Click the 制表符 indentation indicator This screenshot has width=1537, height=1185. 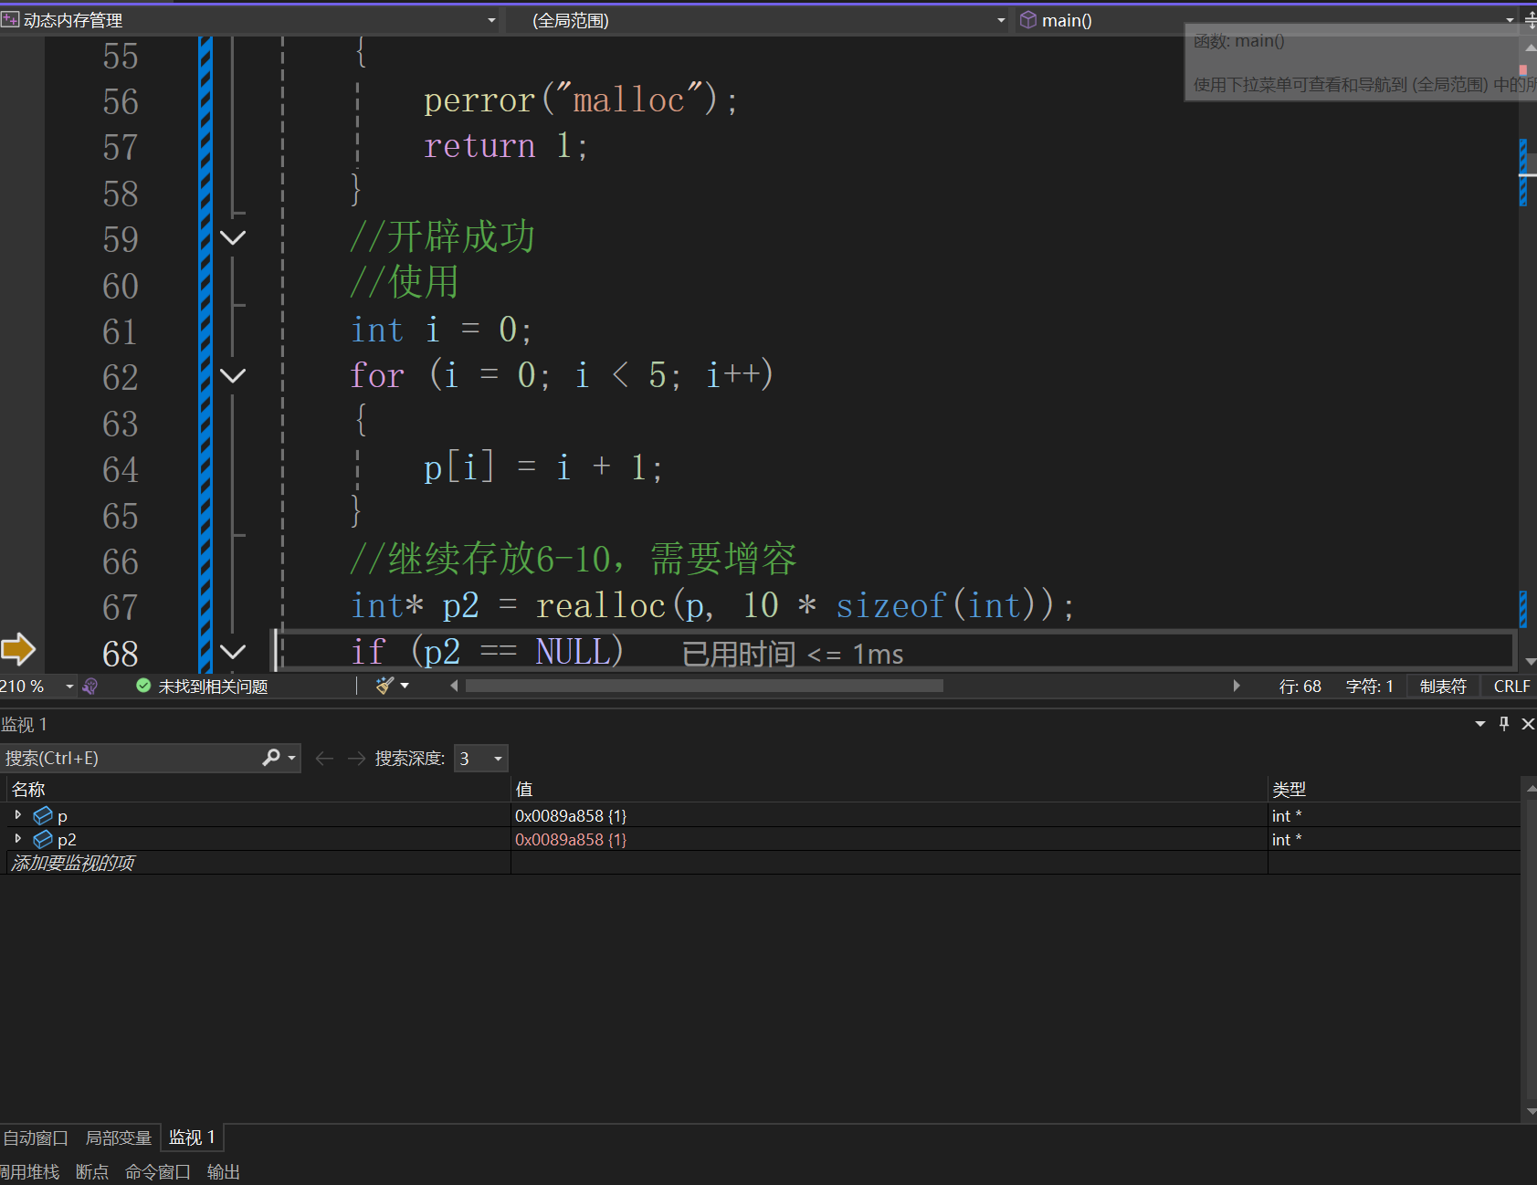coord(1443,687)
